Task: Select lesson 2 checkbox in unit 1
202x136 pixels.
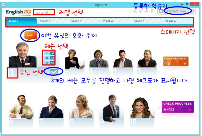Action: click(50, 58)
